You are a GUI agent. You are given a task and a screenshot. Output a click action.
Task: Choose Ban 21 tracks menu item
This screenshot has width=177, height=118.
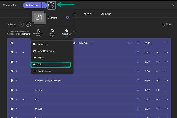pyautogui.click(x=44, y=71)
